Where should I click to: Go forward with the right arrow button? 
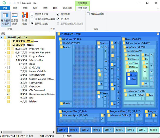[x=14, y=3]
